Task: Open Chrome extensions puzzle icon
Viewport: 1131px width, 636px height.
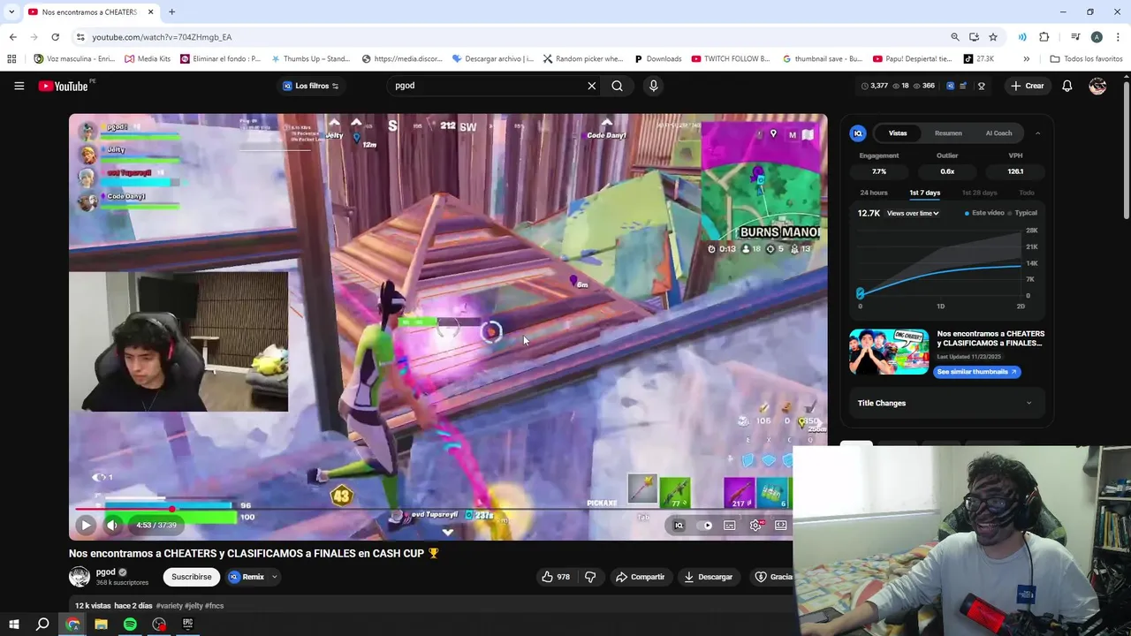Action: click(x=1044, y=37)
